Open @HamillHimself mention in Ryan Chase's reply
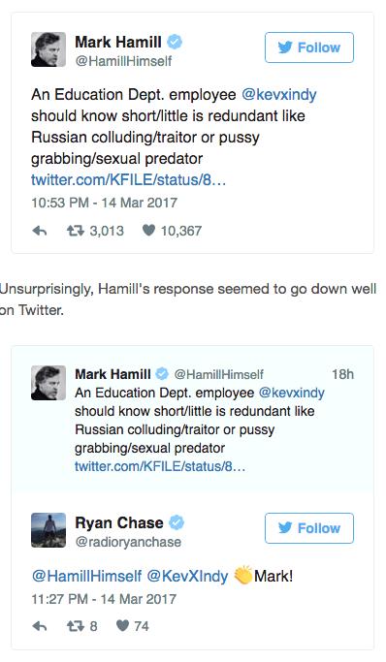The image size is (386, 662). pos(86,576)
